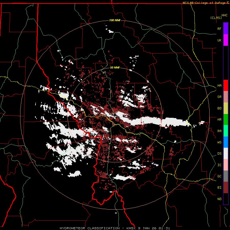230x230 pixels.
Task: Click the IC light-pink legend swatch
Action: [x=226, y=165]
